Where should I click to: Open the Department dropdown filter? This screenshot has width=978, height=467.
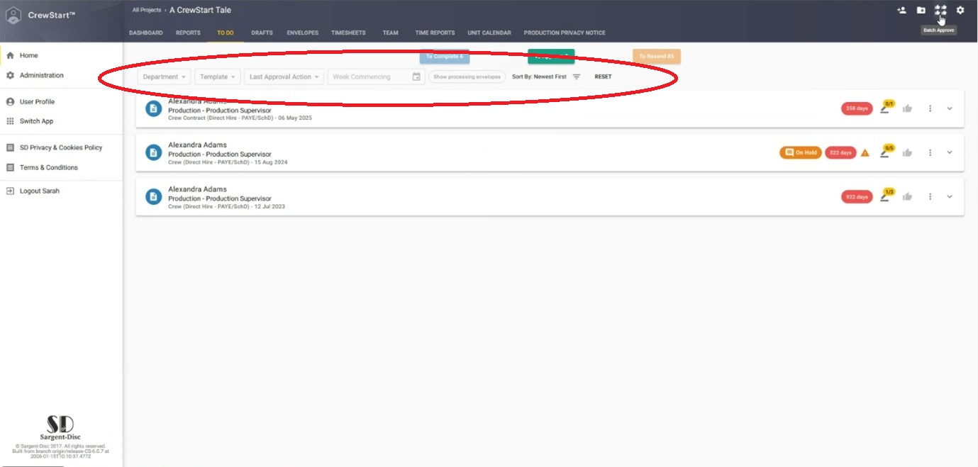click(x=164, y=77)
